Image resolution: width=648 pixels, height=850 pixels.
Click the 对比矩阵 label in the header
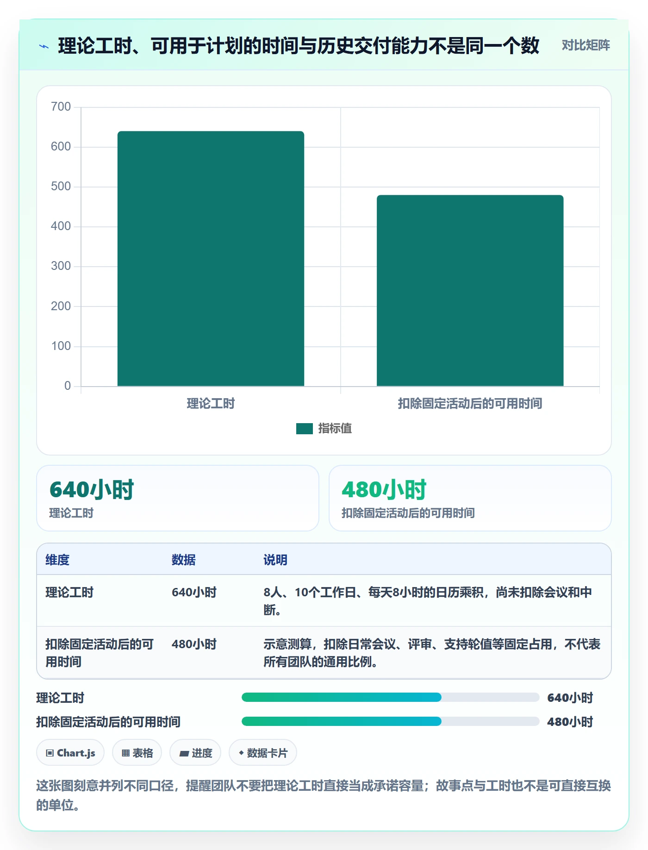(586, 45)
